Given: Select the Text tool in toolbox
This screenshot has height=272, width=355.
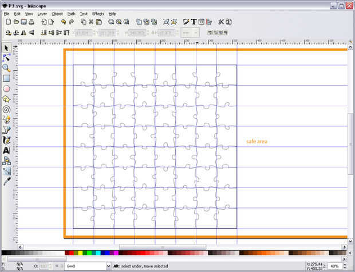Looking at the screenshot, I should (x=6, y=150).
